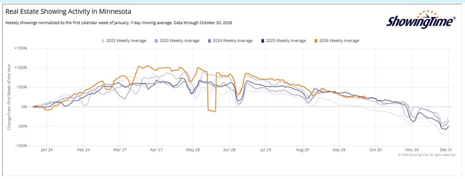The width and height of the screenshot is (465, 179).
Task: Click the Apr 27 x-axis label
Action: 156,150
